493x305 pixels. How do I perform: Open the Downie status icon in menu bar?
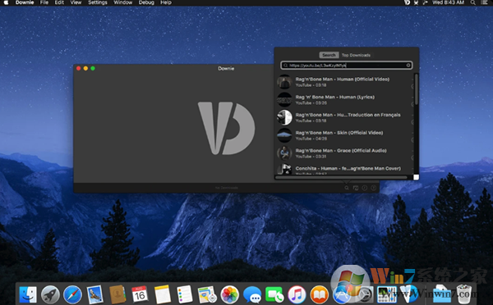[408, 2]
